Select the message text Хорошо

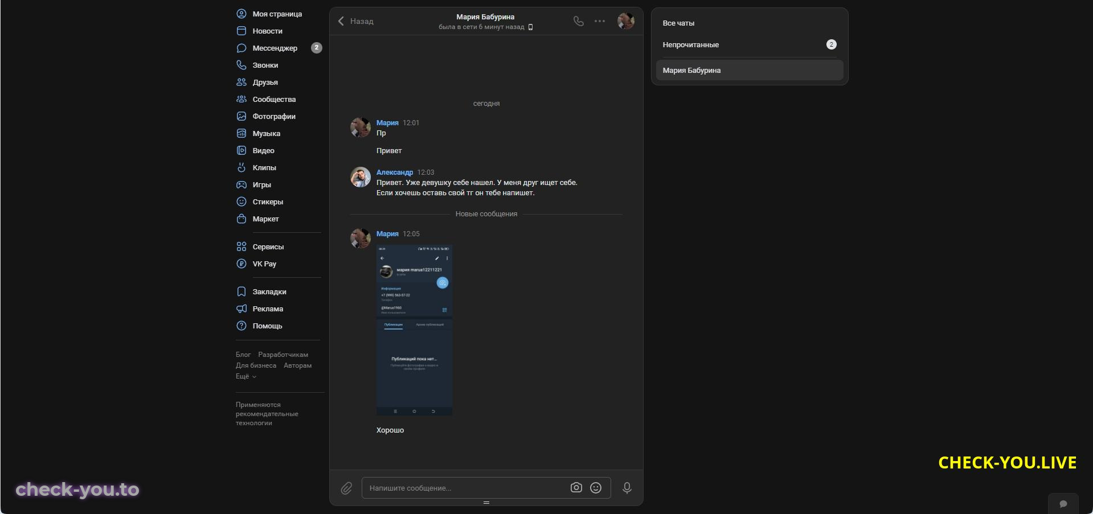390,430
